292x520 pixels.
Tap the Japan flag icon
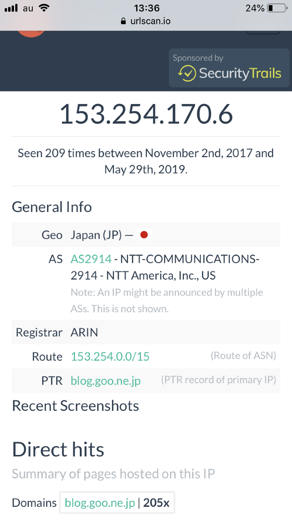point(144,235)
